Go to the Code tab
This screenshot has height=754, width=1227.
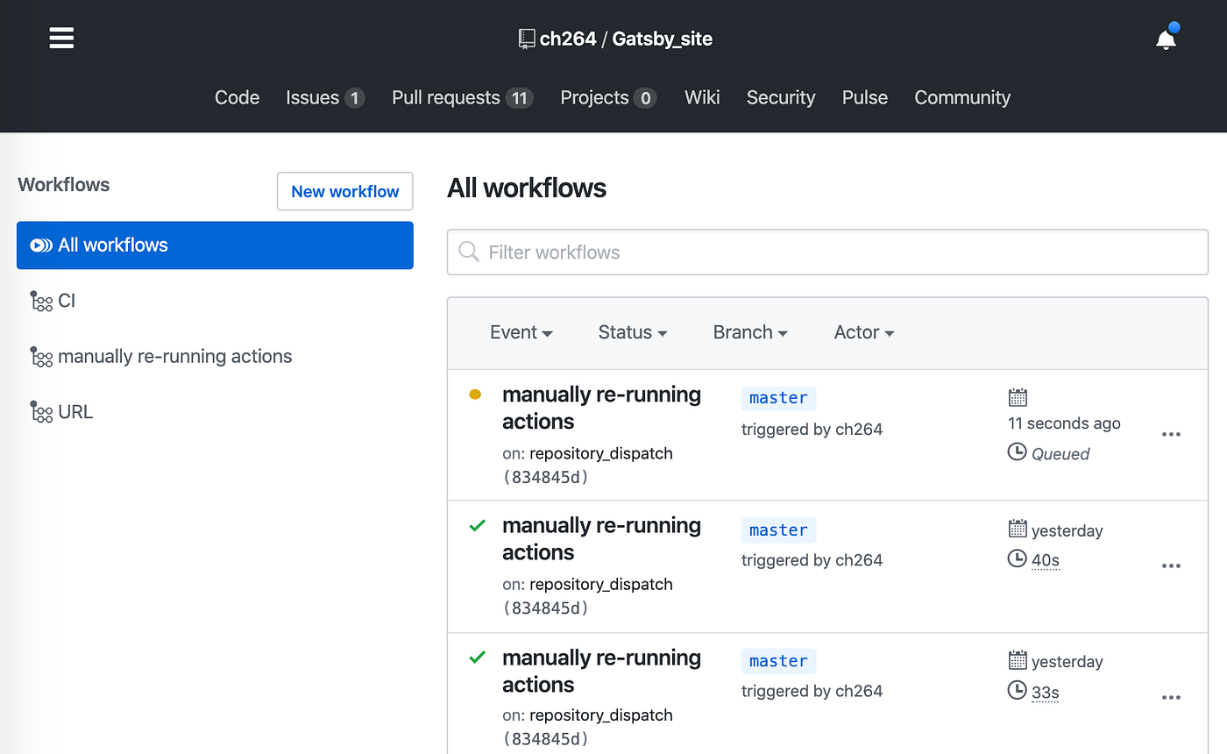[237, 98]
